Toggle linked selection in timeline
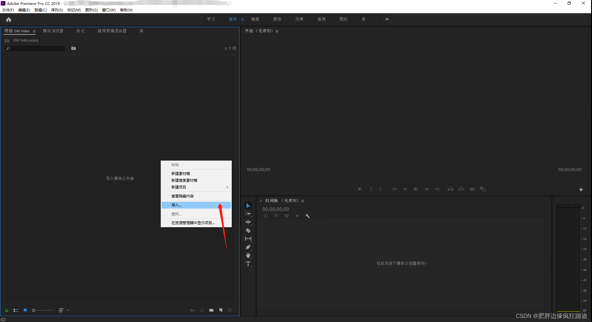592x322 pixels. point(287,216)
